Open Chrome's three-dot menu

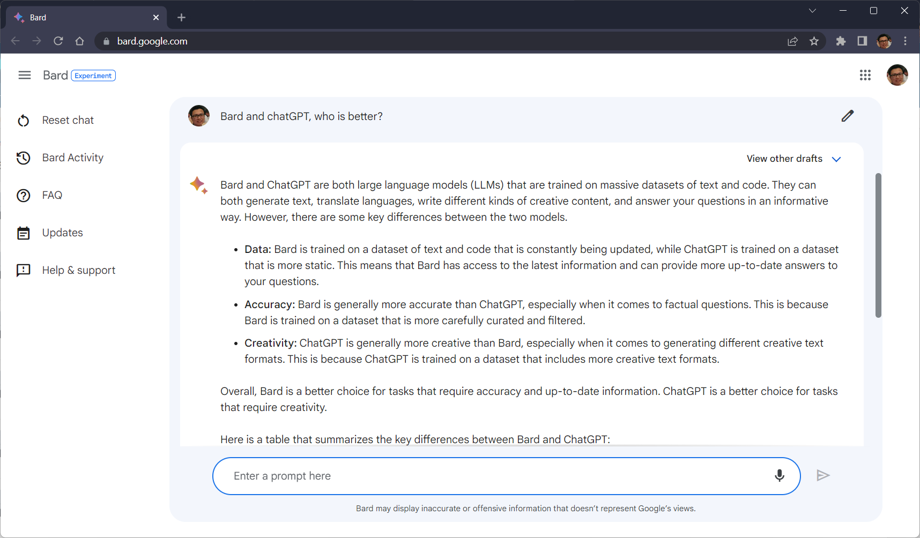906,41
